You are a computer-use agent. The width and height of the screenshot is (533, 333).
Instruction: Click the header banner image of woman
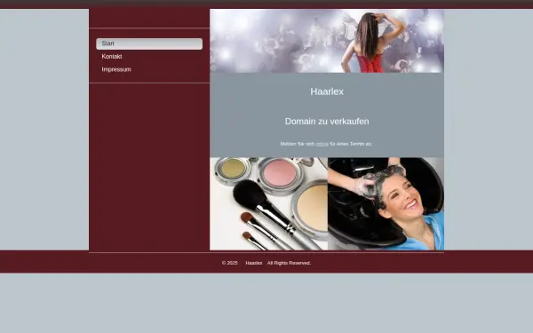pos(327,41)
